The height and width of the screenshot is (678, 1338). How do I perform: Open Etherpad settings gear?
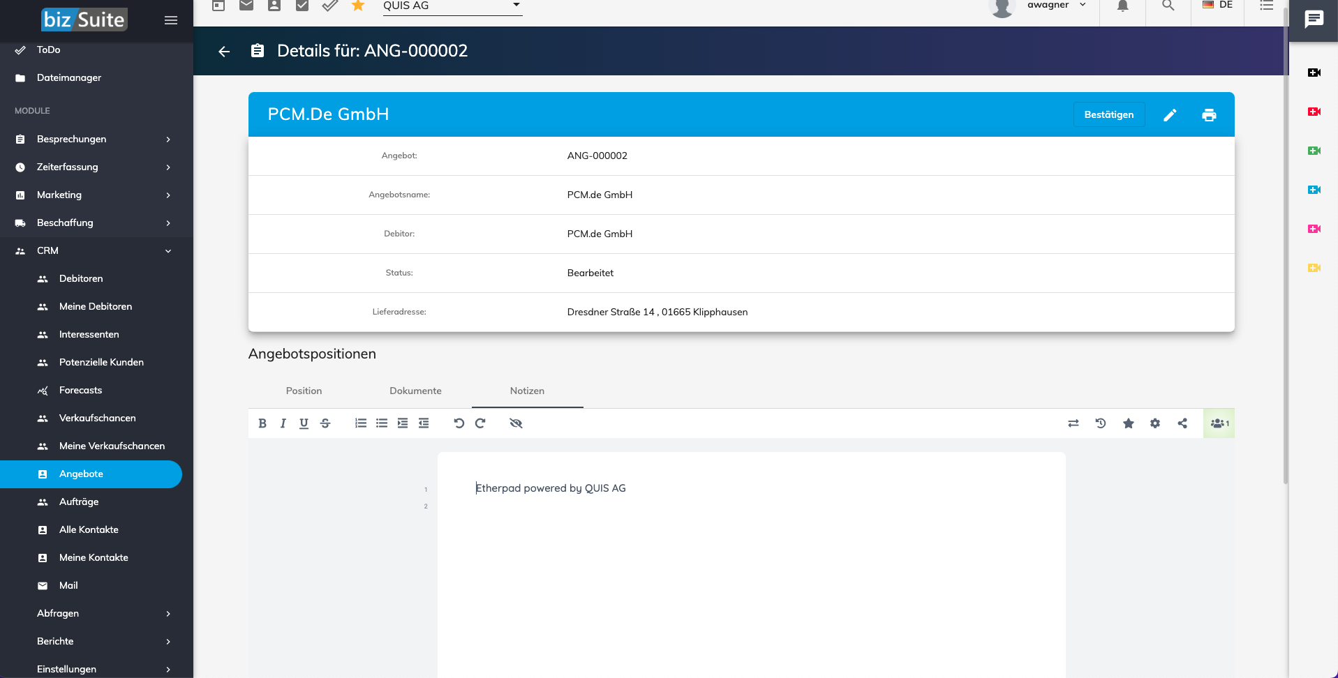(x=1155, y=423)
